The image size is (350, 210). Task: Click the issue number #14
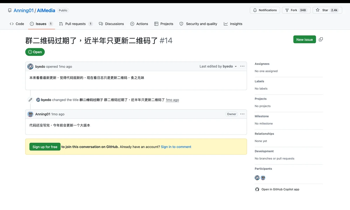(166, 40)
